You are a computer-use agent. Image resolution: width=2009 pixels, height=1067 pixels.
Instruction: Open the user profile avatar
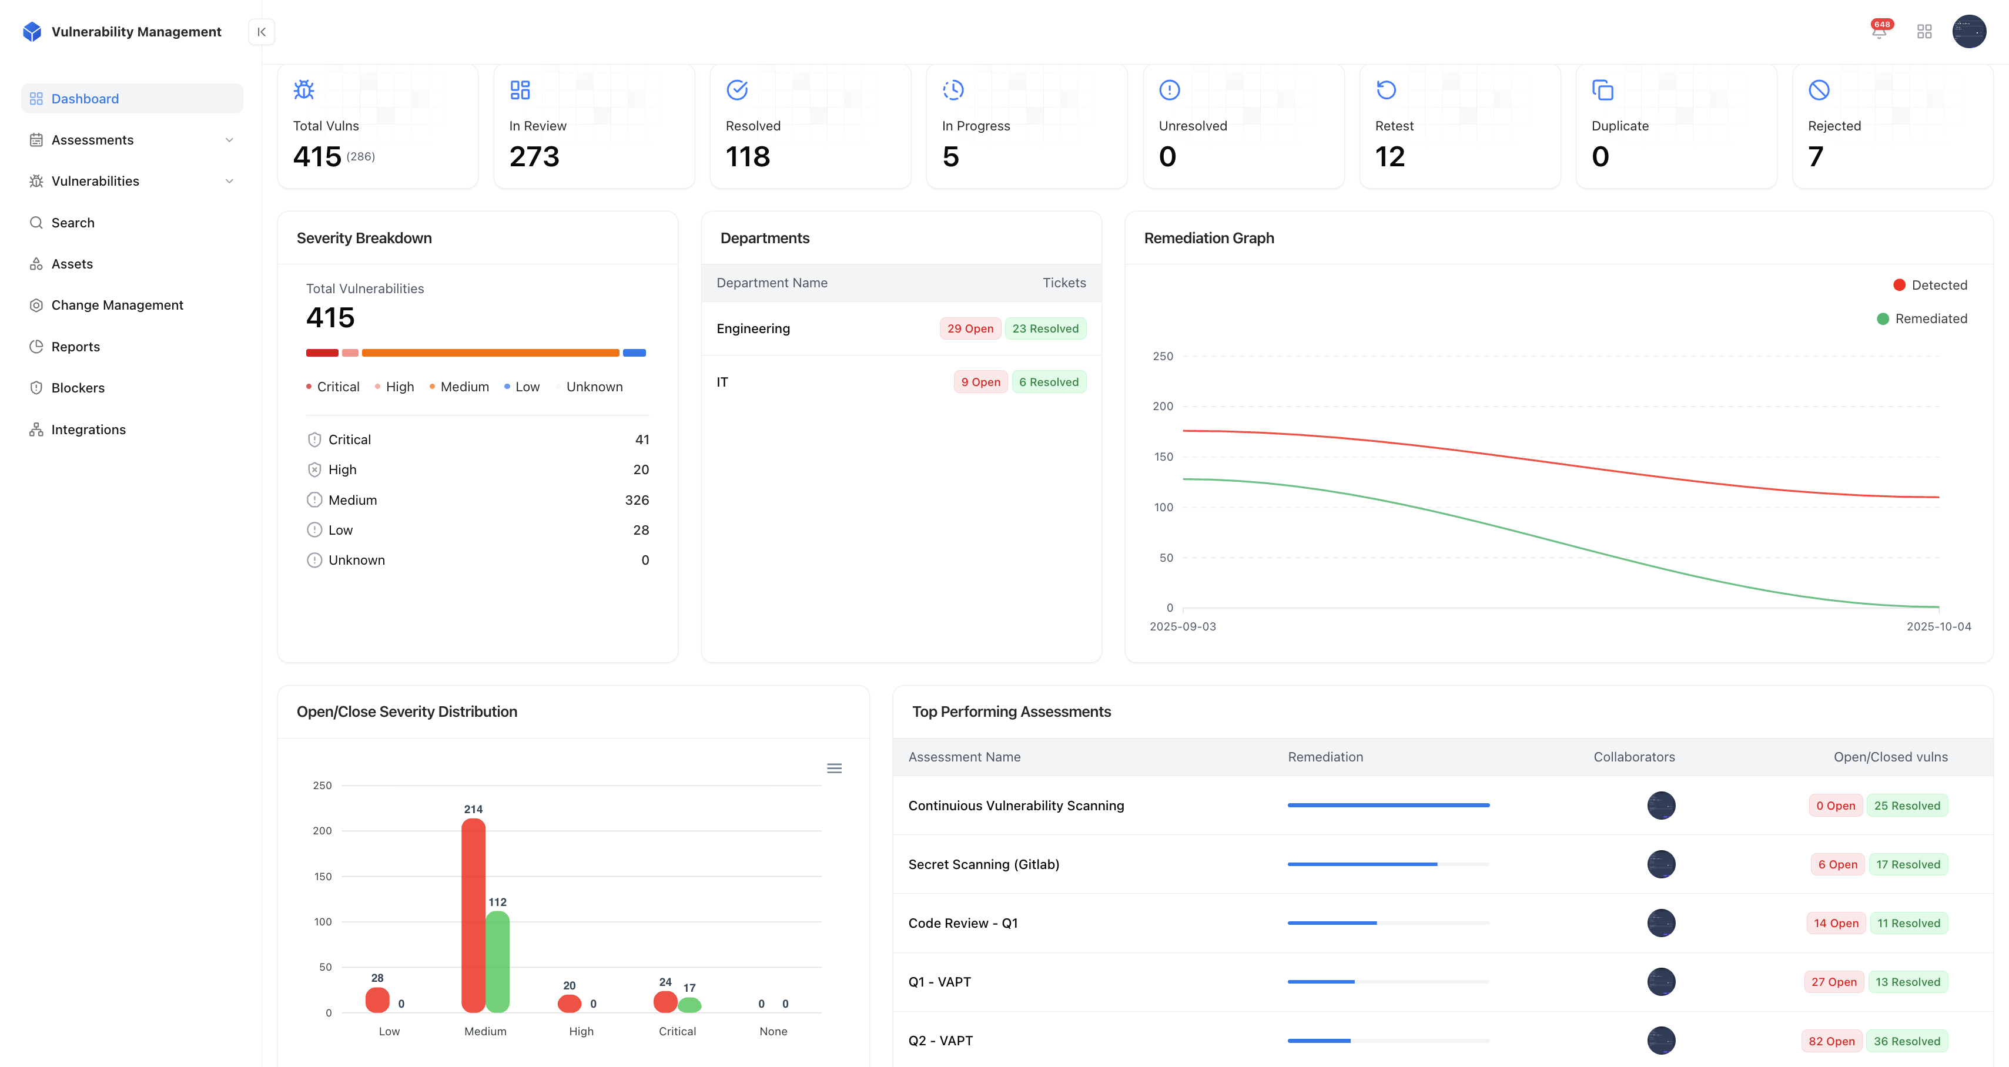1968,32
